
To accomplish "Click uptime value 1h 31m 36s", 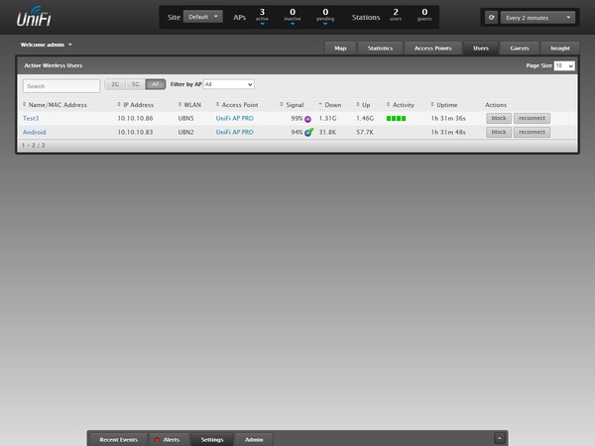I will [448, 118].
